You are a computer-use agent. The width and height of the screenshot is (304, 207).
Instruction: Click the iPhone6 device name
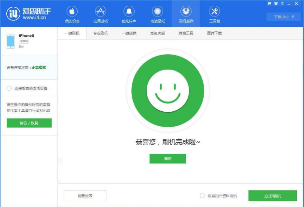[x=27, y=36]
